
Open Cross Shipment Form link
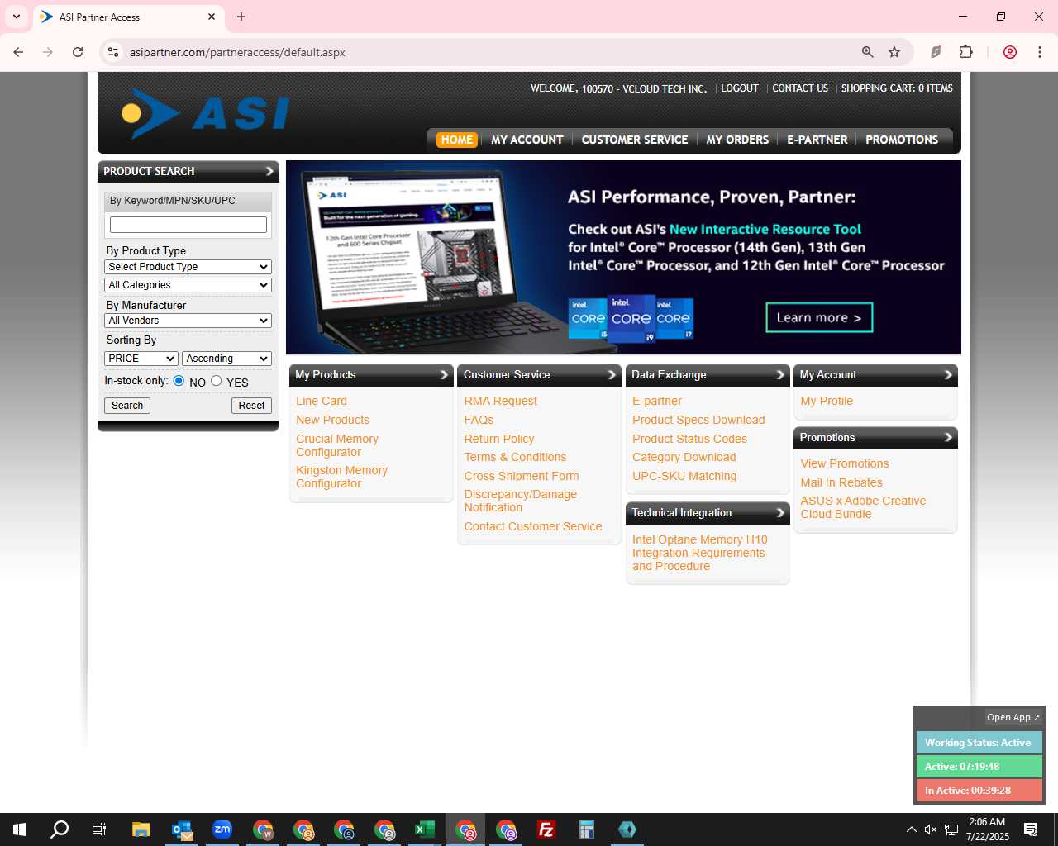click(x=522, y=476)
